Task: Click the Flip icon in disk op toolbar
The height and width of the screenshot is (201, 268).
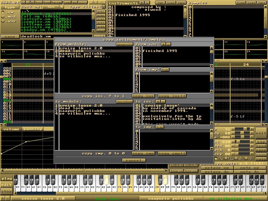Action: pos(102,2)
